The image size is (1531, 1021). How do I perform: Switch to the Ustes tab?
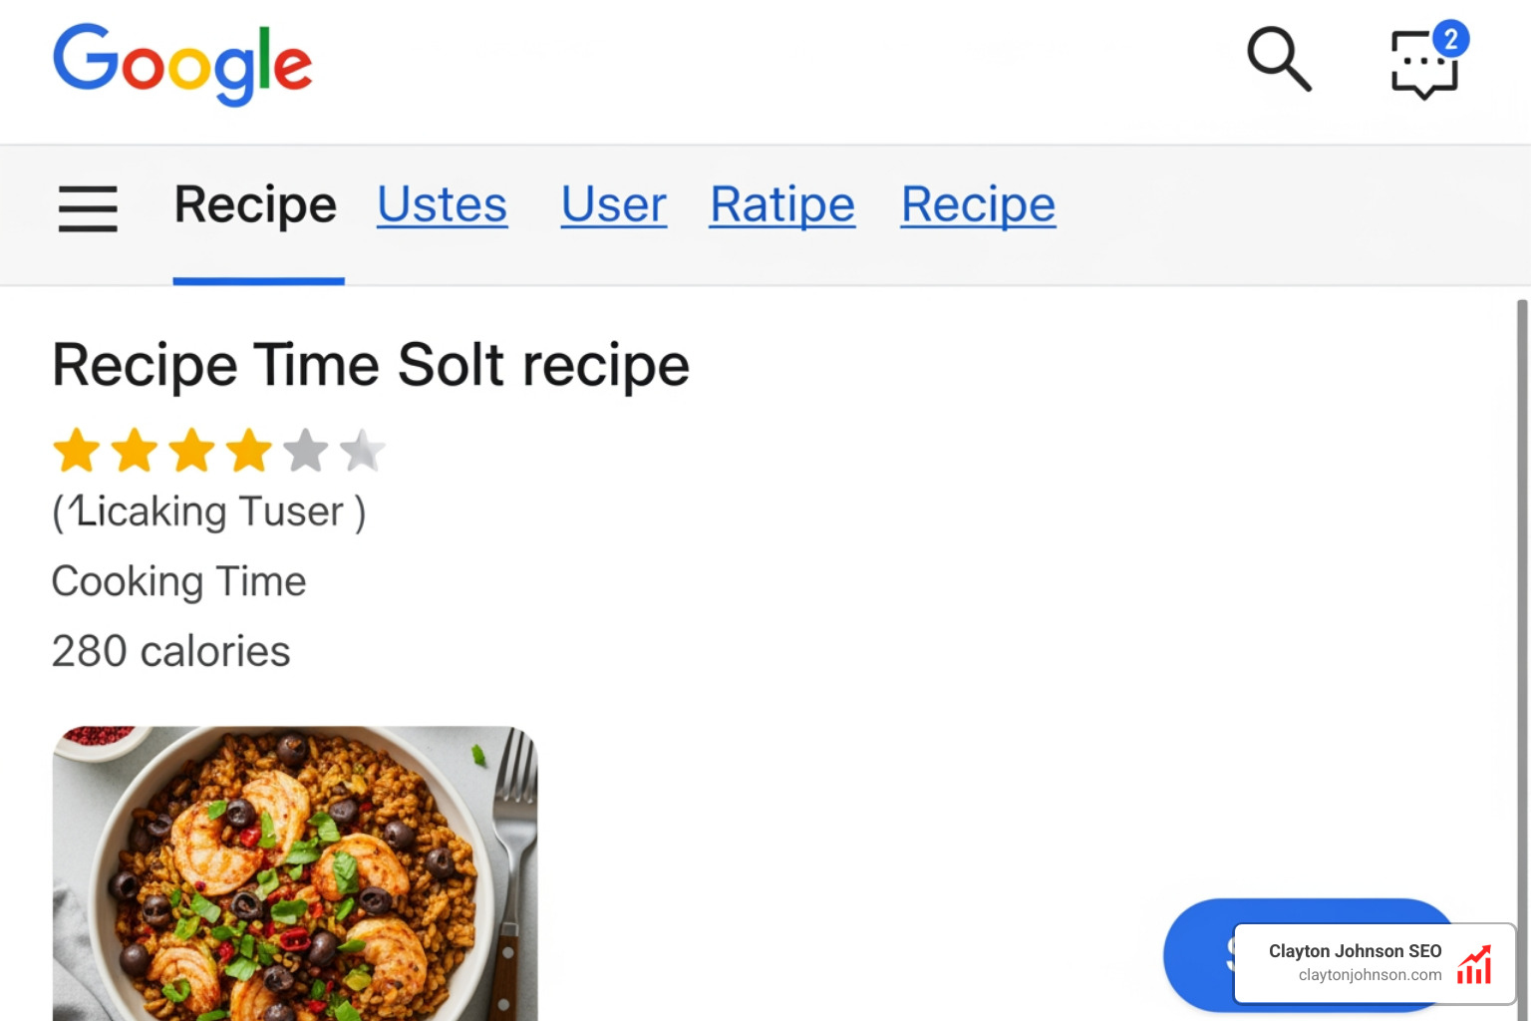(x=442, y=204)
